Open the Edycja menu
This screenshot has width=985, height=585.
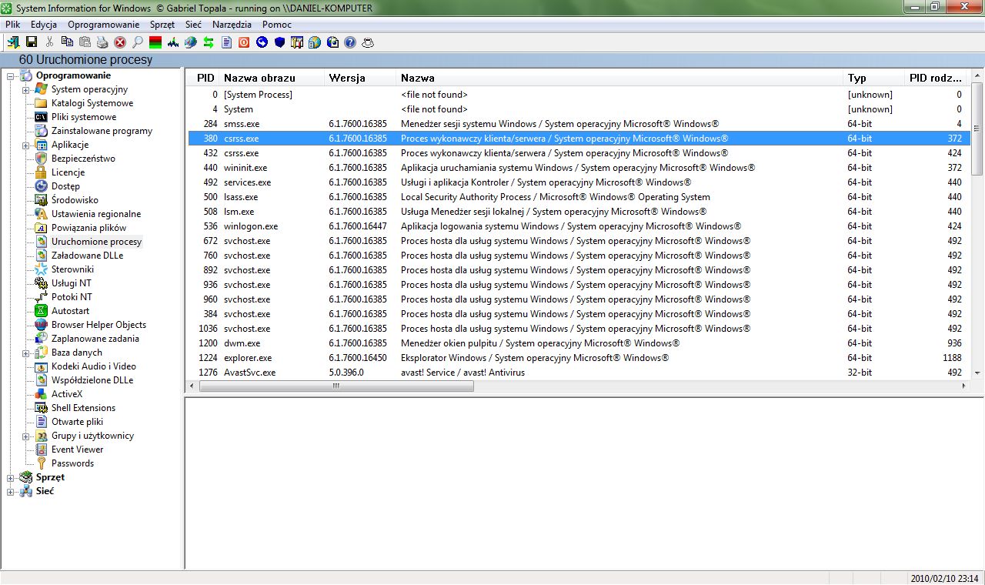[44, 25]
